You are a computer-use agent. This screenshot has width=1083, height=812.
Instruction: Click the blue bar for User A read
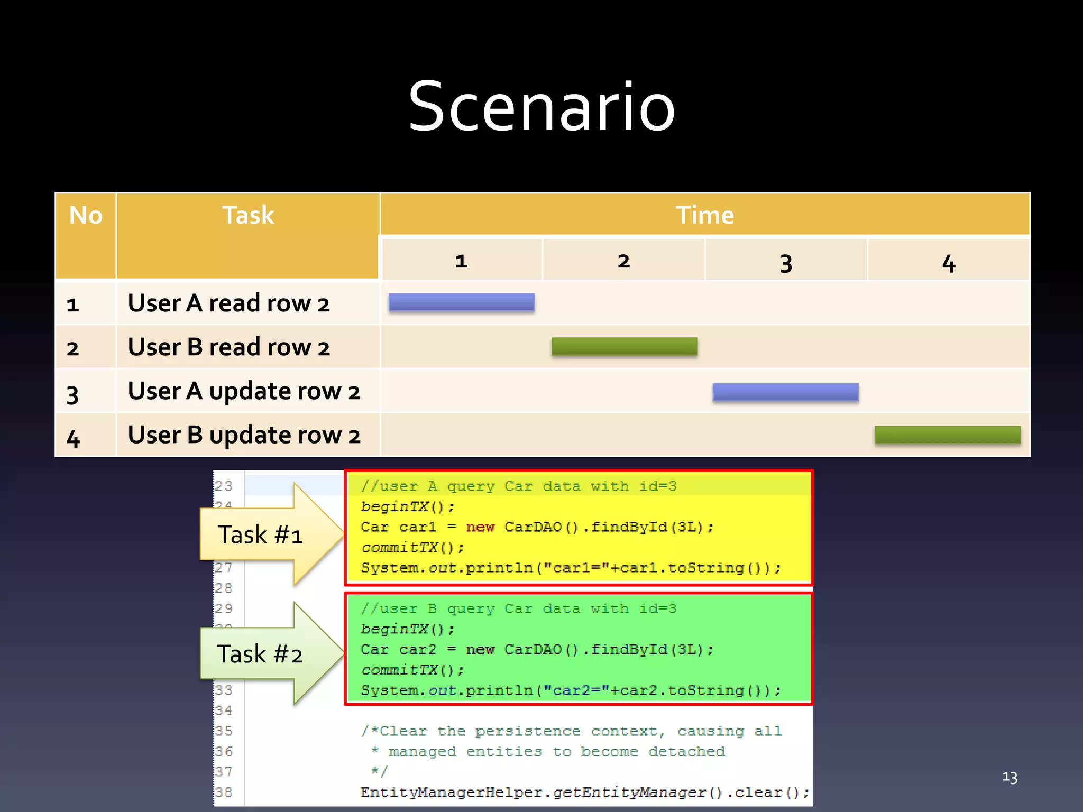[462, 302]
